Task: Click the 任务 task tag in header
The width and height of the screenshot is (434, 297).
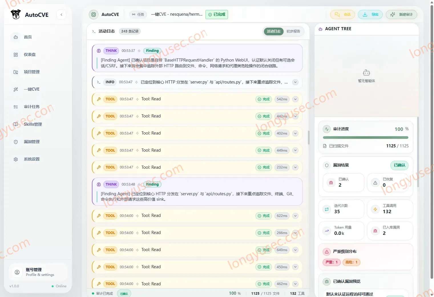Action: [x=138, y=14]
